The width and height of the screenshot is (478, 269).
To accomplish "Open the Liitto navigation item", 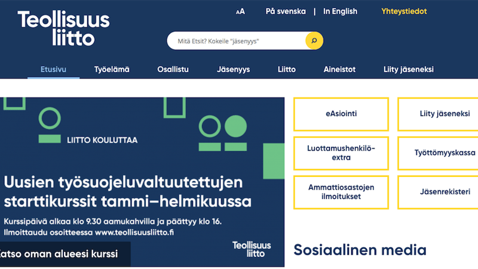I will tap(287, 69).
